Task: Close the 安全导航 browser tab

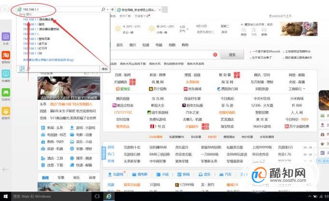Action: (160, 10)
